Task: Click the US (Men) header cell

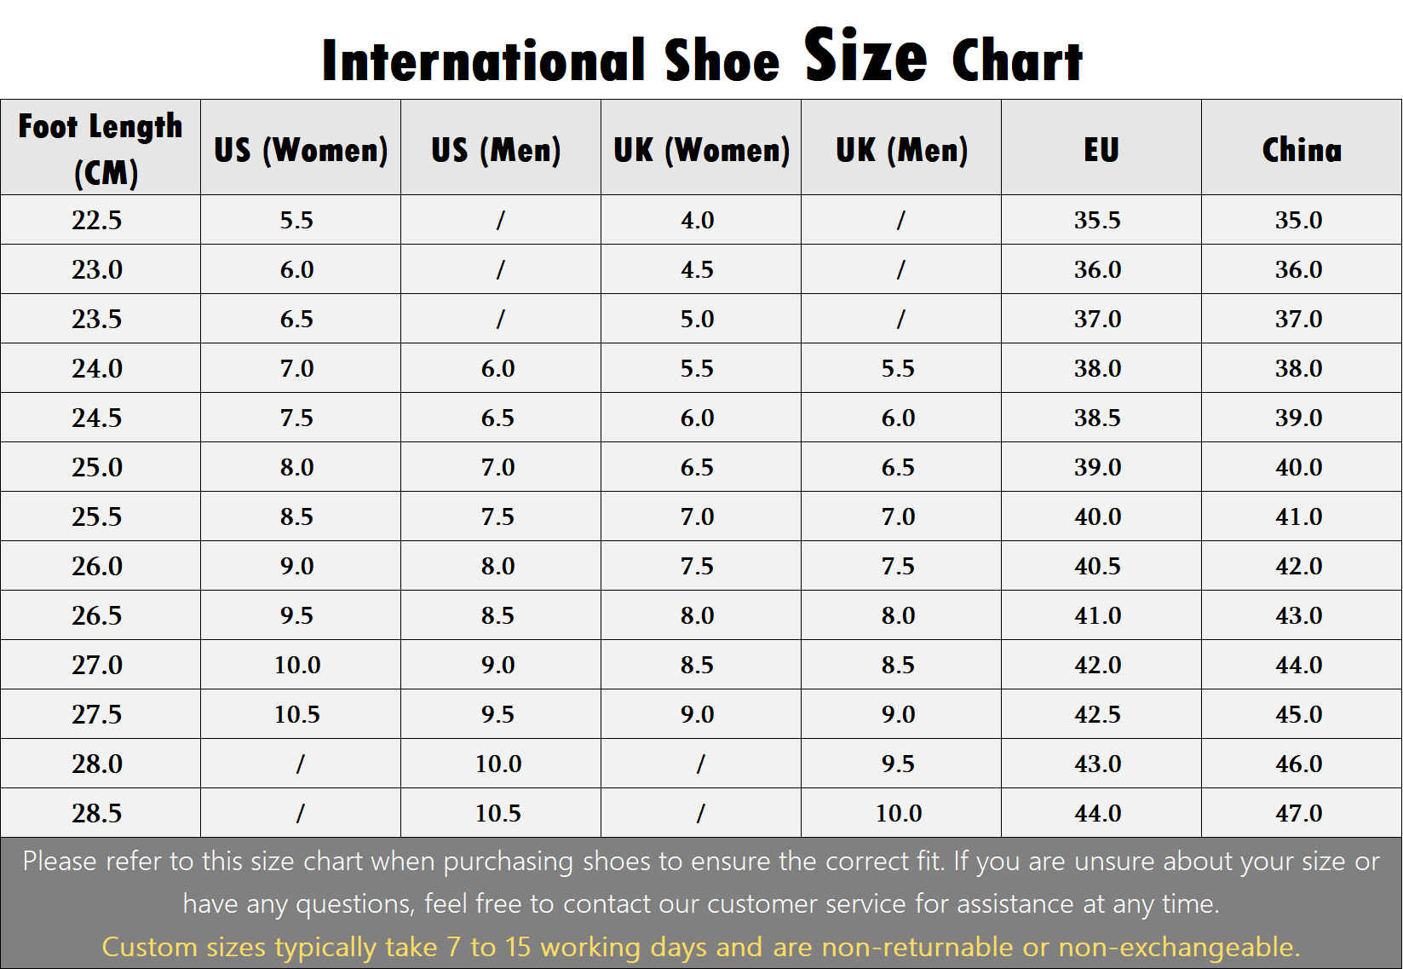Action: (501, 147)
